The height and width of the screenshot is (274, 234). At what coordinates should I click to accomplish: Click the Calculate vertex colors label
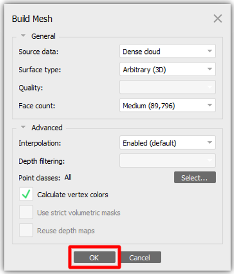point(73,195)
